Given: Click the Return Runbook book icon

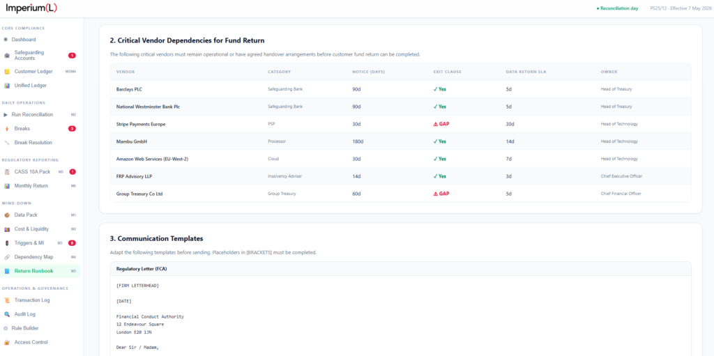Looking at the screenshot, I should [7, 271].
